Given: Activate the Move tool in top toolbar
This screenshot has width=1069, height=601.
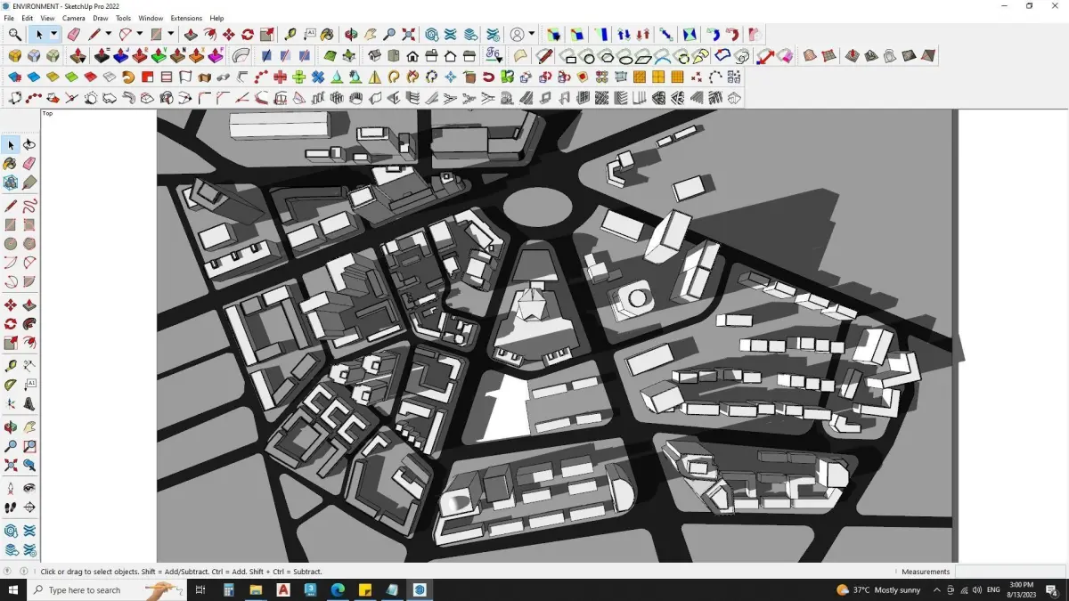Looking at the screenshot, I should click(x=229, y=35).
